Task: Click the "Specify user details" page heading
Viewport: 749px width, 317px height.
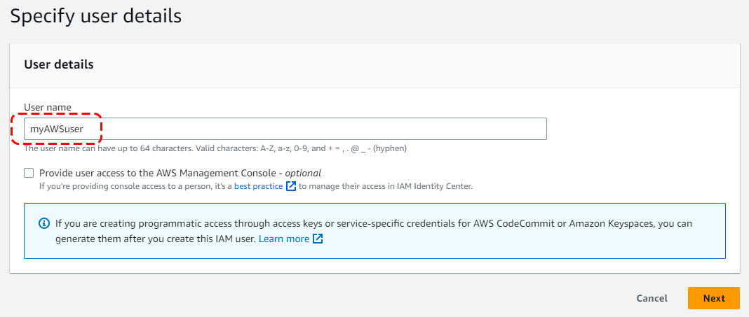Action: 96,16
